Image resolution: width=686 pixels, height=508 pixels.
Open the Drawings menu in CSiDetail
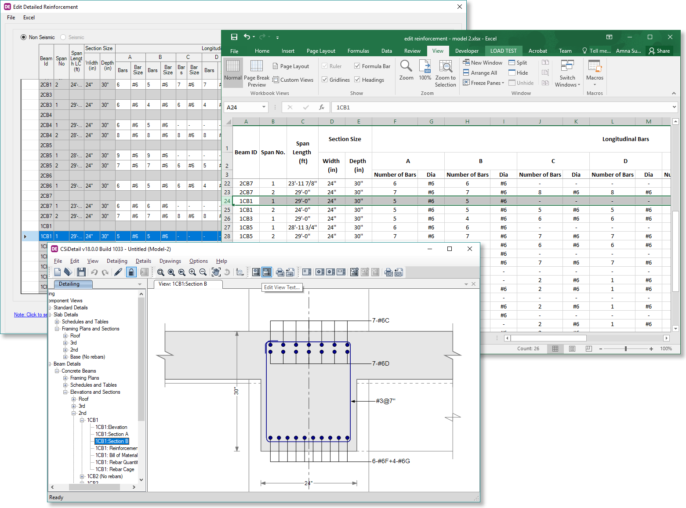click(x=170, y=261)
